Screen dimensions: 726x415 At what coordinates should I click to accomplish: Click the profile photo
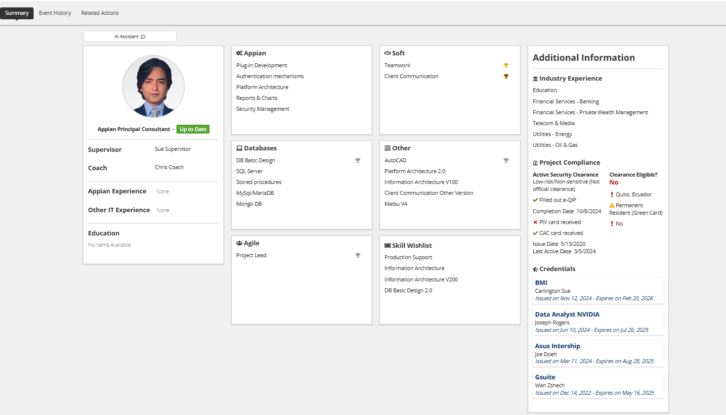(x=154, y=87)
